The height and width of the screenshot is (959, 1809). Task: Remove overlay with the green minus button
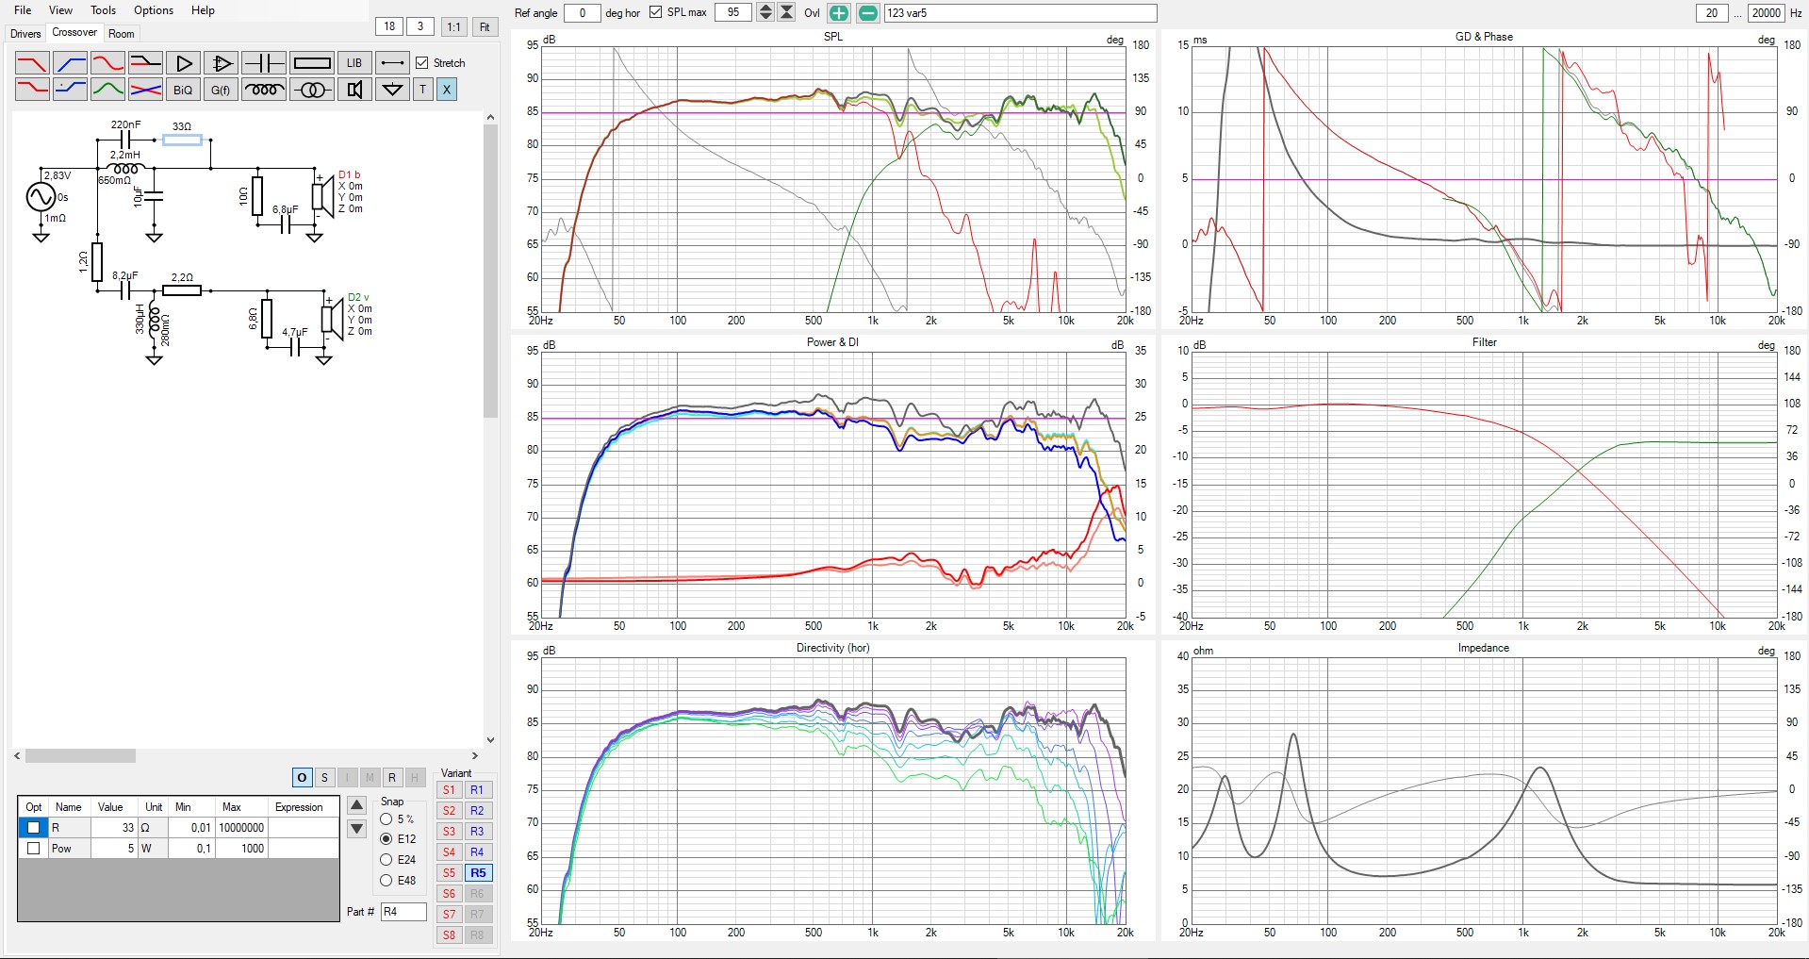click(868, 12)
